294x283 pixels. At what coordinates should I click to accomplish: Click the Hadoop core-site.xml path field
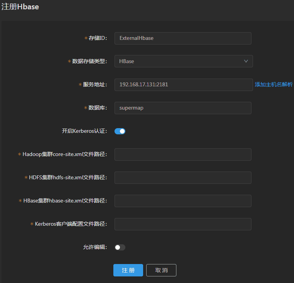coord(183,154)
